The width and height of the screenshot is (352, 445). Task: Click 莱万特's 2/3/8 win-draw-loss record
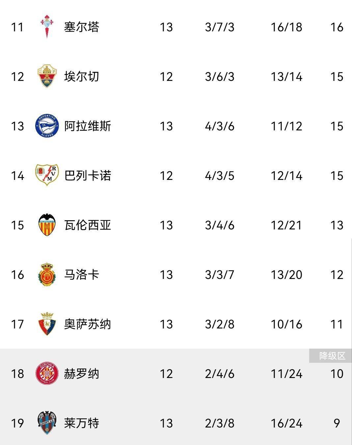[219, 423]
